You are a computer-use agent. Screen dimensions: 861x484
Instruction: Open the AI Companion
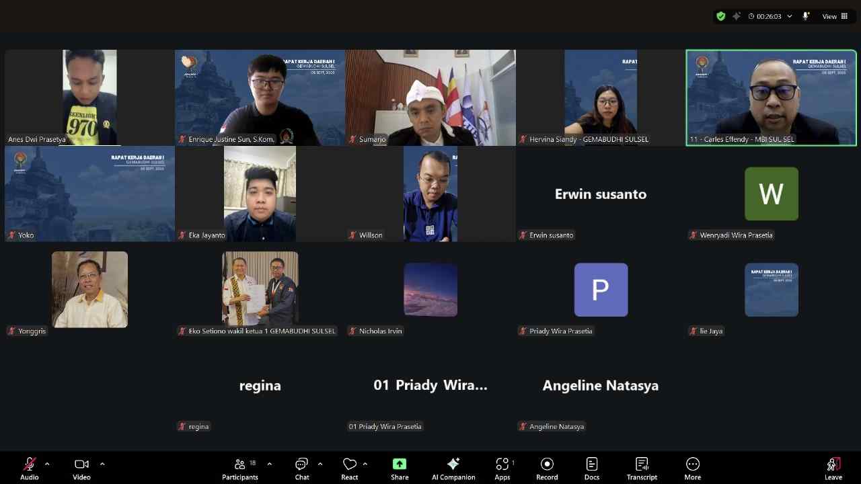pyautogui.click(x=453, y=469)
